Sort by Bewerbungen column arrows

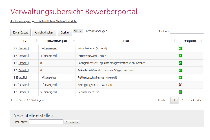tap(74, 41)
